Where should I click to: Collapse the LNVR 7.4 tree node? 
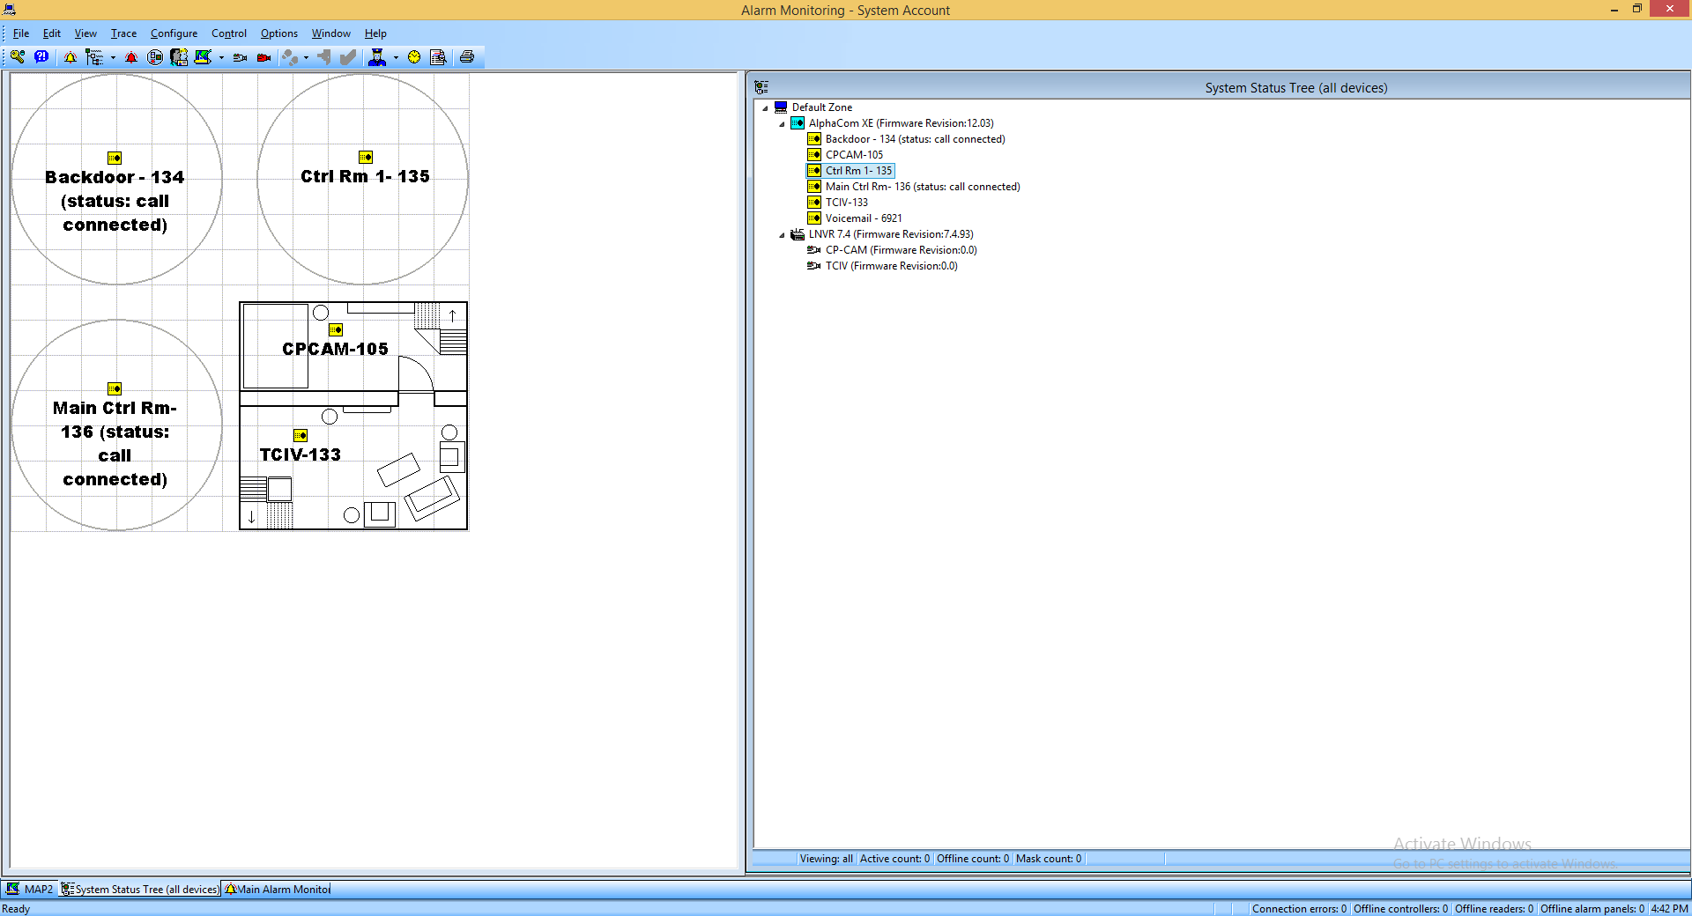pos(782,235)
